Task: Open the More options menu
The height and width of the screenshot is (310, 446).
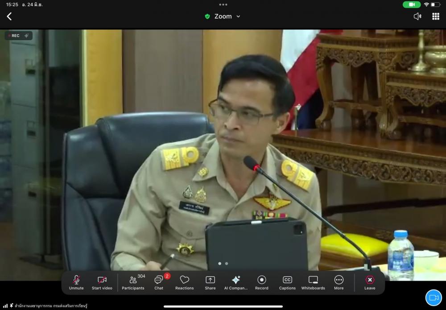Action: click(x=339, y=283)
